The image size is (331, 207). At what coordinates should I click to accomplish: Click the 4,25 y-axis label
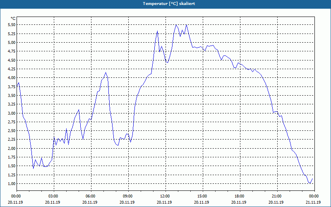12,69
